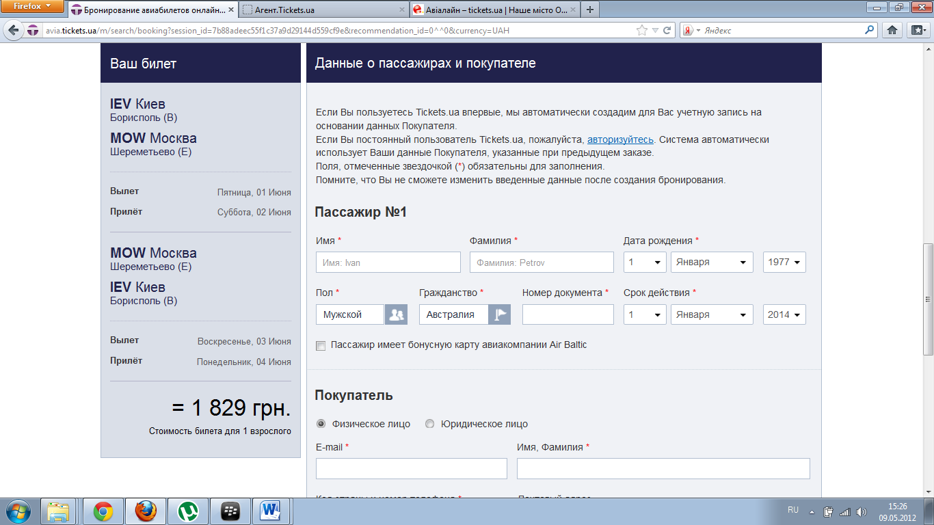Image resolution: width=934 pixels, height=525 pixels.
Task: Click the tickets.ua site identity icon
Action: [34, 31]
